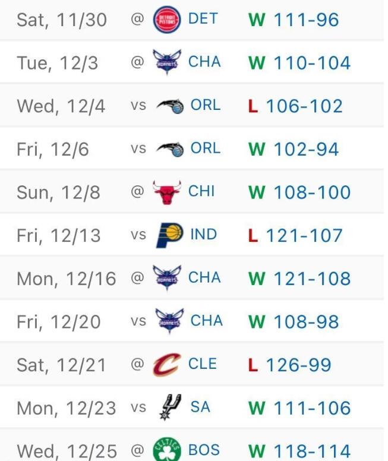The image size is (388, 461).
Task: Click the L 106-102 game result
Action: [x=295, y=106]
